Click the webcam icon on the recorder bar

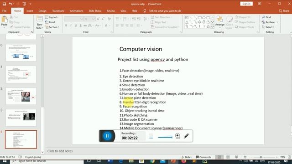click(177, 136)
